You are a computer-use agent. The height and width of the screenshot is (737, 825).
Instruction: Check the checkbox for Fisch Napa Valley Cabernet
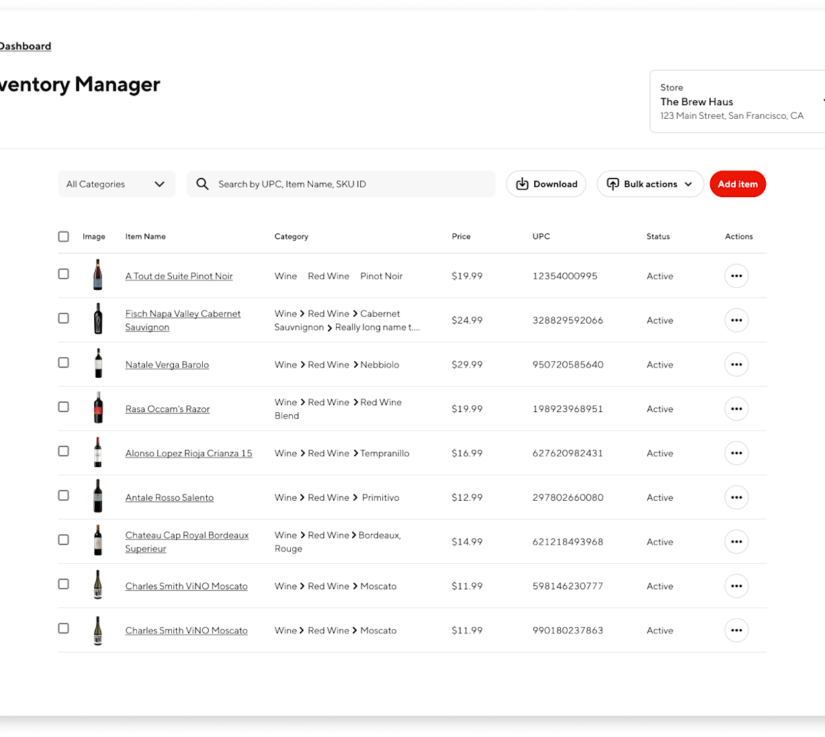(x=63, y=318)
